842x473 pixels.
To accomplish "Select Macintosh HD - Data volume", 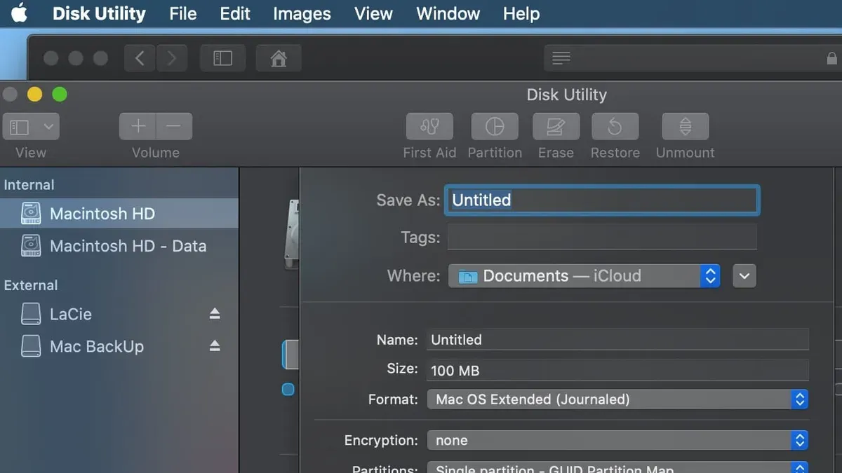I will pos(119,246).
